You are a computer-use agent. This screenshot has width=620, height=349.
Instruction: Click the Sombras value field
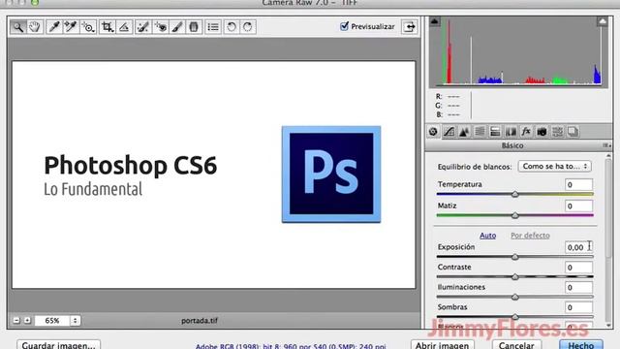(578, 307)
